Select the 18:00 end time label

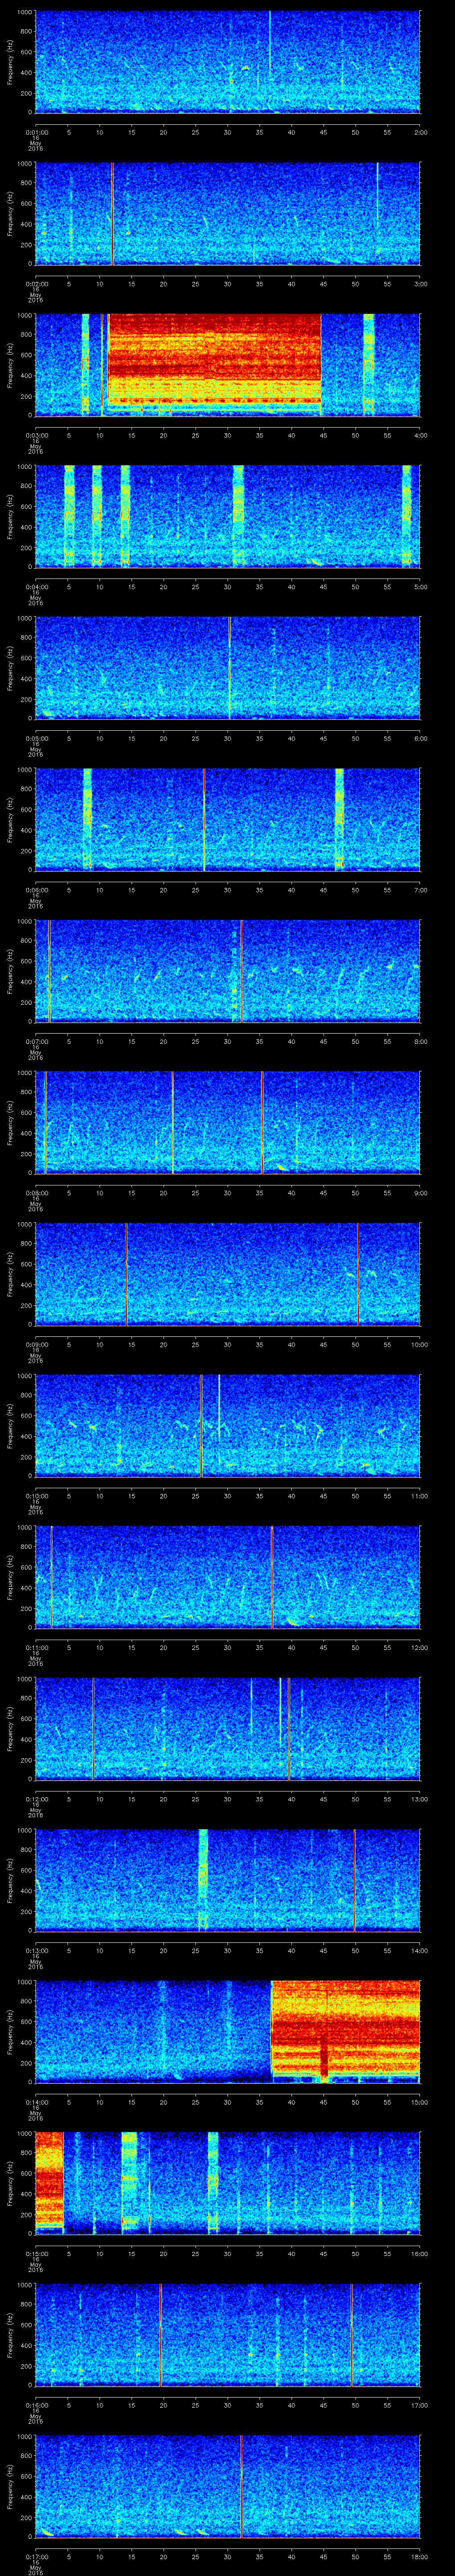419,2556
